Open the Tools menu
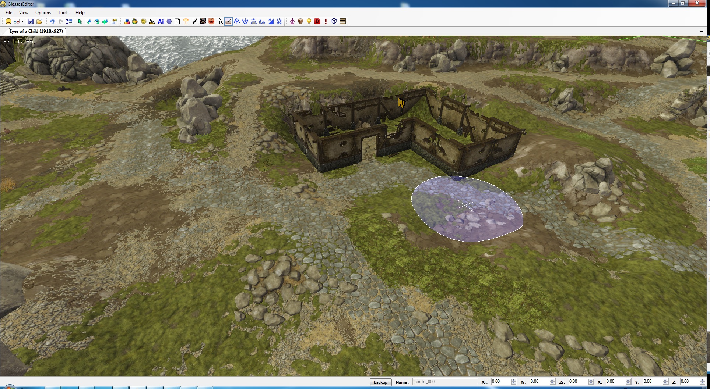Viewport: 710px width, 389px height. (x=63, y=13)
